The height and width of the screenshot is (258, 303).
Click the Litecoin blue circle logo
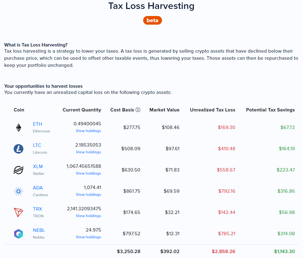coord(19,149)
